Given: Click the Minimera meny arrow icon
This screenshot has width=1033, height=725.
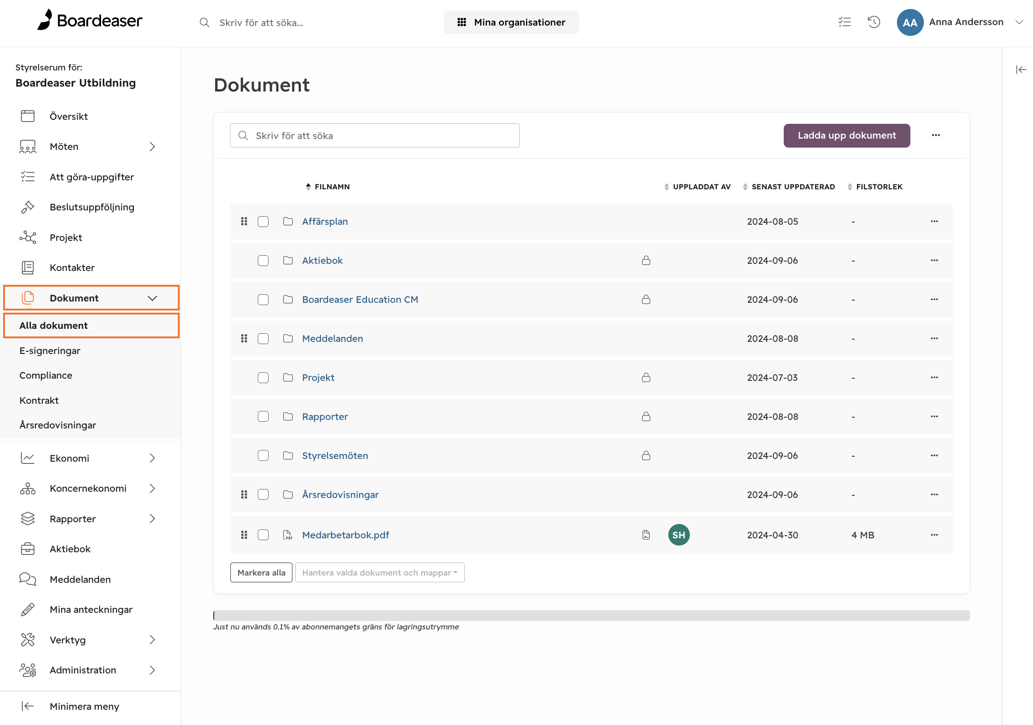Looking at the screenshot, I should (27, 706).
